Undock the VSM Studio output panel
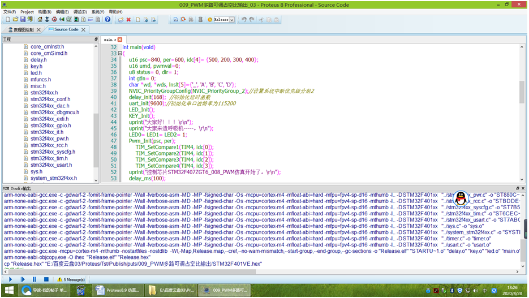The height and width of the screenshot is (298, 529). coord(518,188)
